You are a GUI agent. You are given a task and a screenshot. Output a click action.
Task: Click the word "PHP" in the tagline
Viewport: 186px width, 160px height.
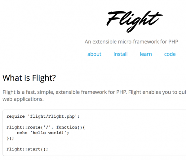tap(173, 42)
